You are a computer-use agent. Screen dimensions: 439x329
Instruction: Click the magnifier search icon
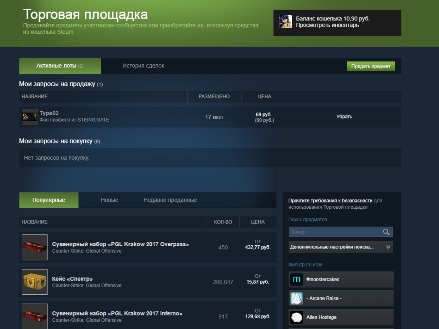[386, 232]
